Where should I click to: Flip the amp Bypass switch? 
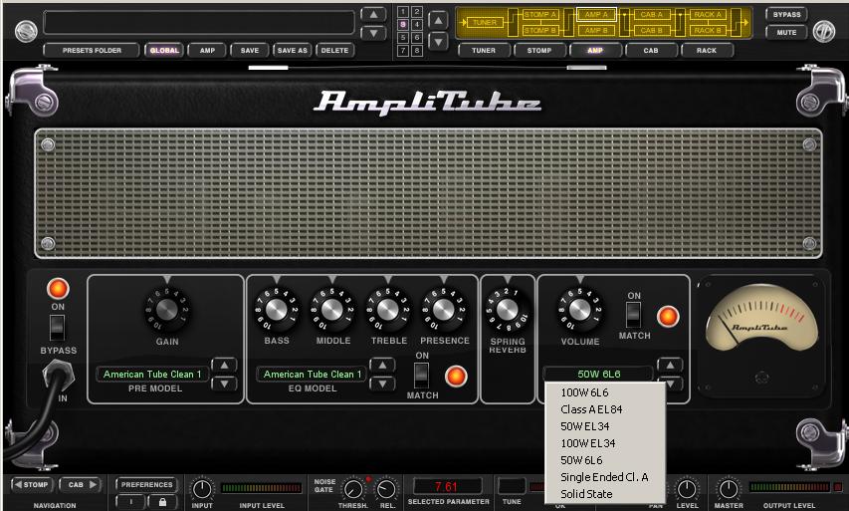[57, 328]
